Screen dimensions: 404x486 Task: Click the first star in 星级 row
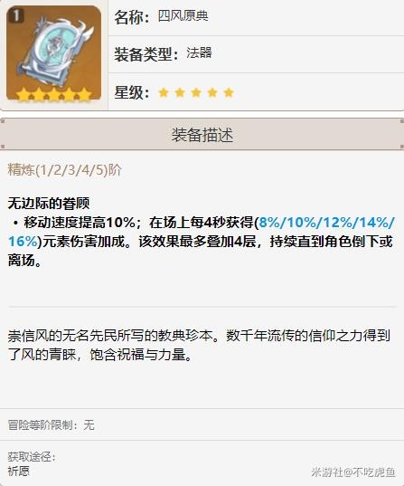164,92
